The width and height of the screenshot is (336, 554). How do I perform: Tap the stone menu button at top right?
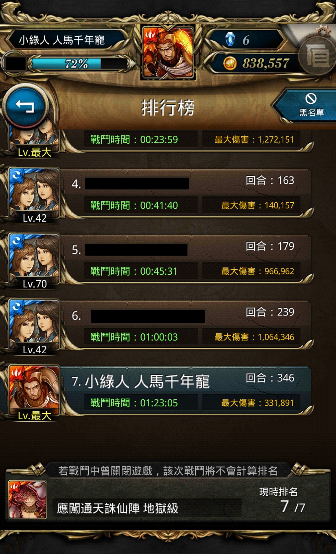click(317, 55)
